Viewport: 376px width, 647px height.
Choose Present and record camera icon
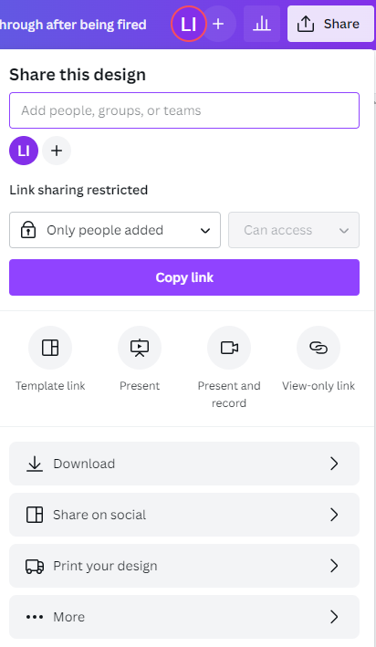click(x=229, y=348)
